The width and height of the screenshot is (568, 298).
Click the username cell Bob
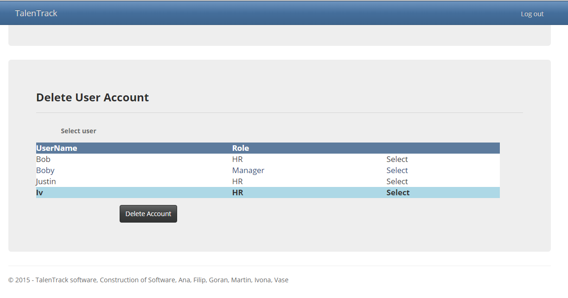[x=43, y=159]
